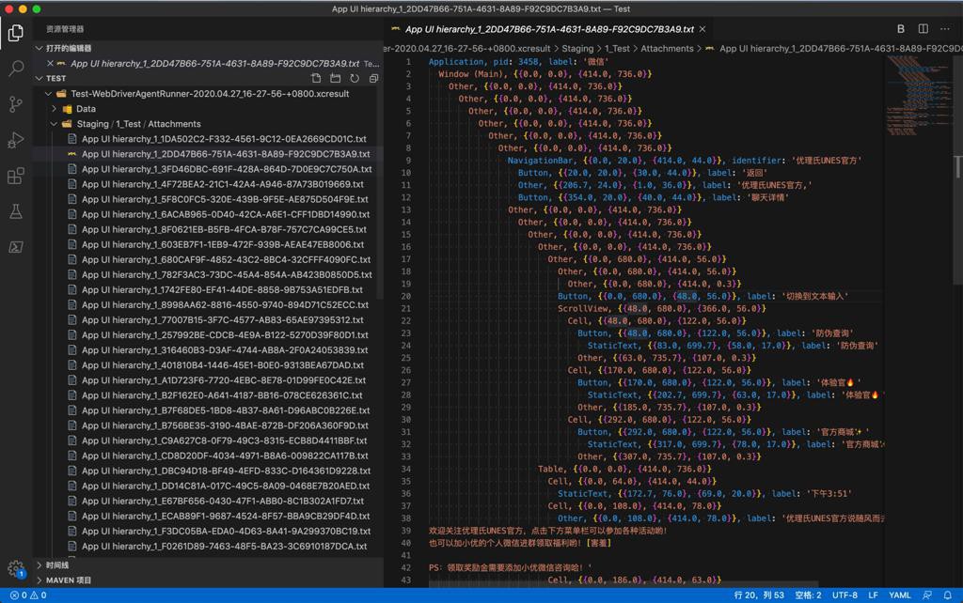Screen dimensions: 963x603
Task: Collapse the Test-WebDriverAgentRunner xcresult folder
Action: tap(210, 93)
